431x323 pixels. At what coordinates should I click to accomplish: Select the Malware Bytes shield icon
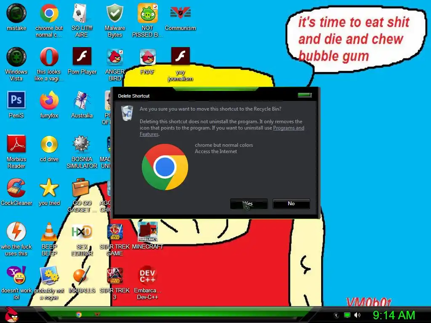coord(114,21)
